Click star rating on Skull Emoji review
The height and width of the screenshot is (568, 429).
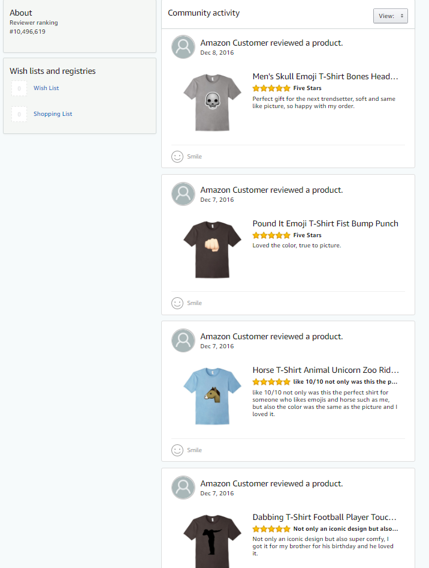(271, 88)
